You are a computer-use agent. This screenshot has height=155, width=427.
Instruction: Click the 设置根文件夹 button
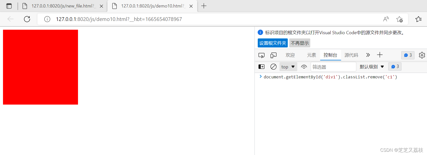click(273, 43)
